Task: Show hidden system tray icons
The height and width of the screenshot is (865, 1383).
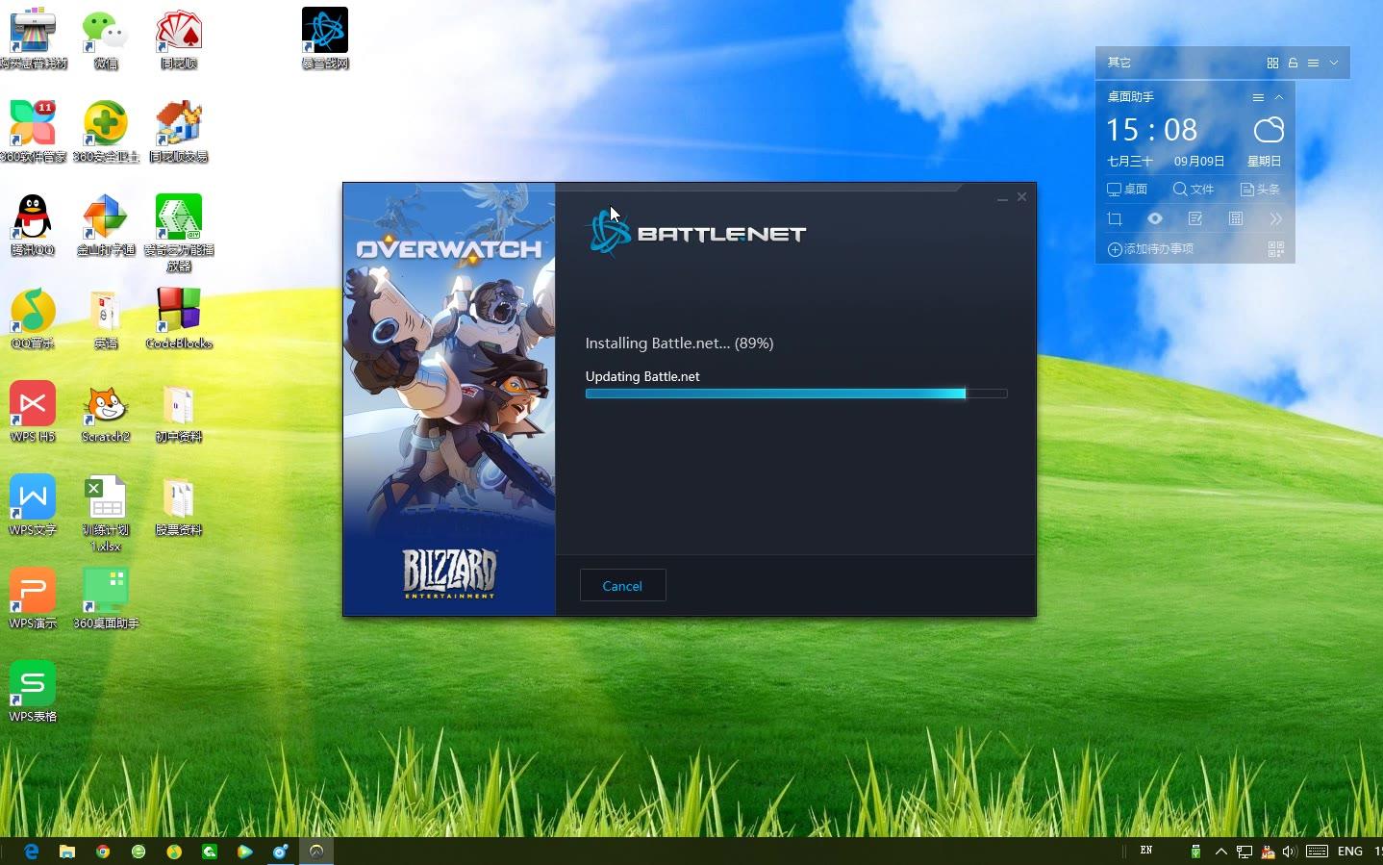Action: pos(1221,852)
